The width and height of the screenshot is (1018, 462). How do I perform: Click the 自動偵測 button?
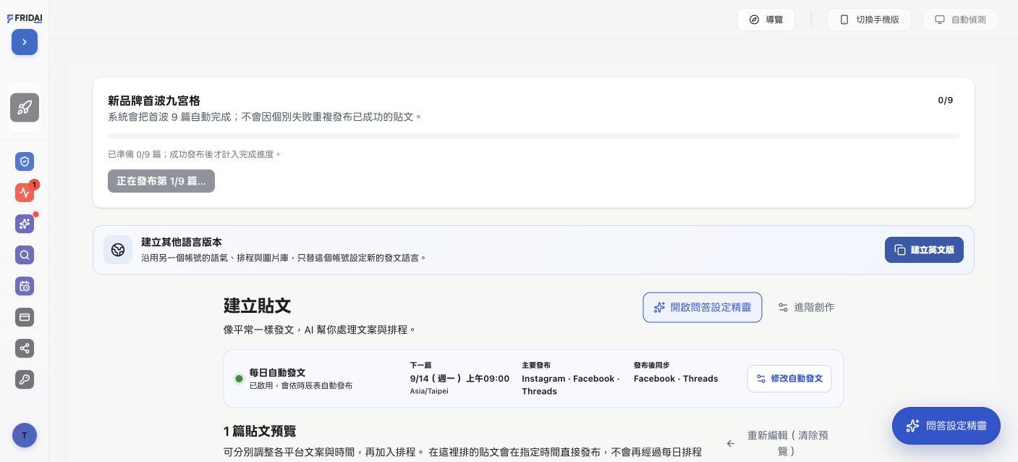960,20
